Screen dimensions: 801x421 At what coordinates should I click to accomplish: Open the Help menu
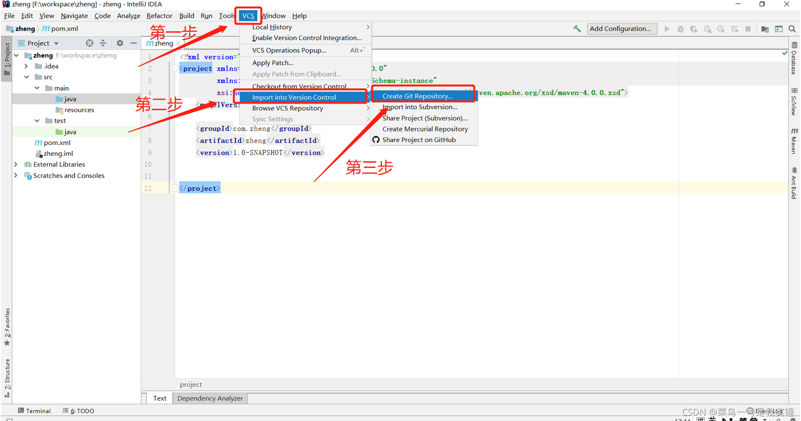pyautogui.click(x=299, y=16)
